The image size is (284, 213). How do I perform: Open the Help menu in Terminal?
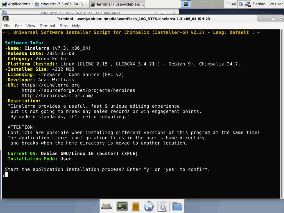76,26
